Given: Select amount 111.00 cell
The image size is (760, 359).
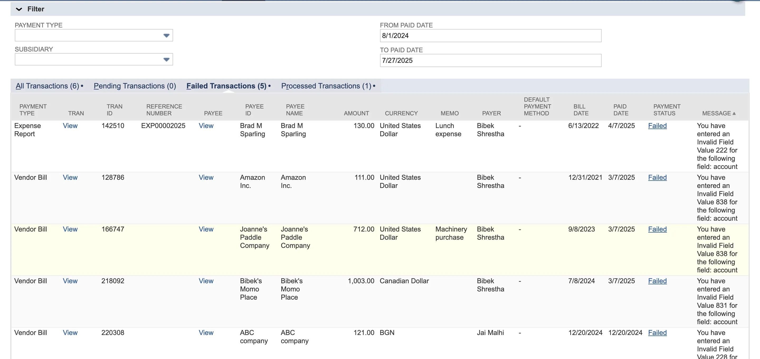Looking at the screenshot, I should 364,177.
